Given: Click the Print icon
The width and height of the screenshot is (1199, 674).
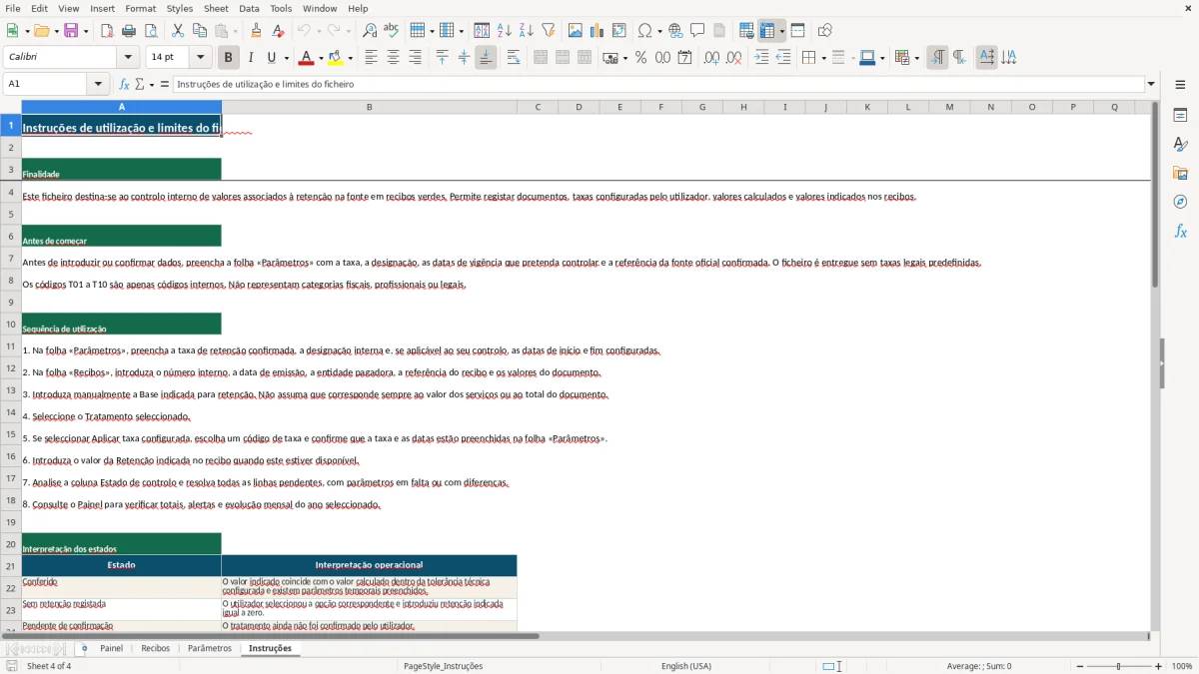Looking at the screenshot, I should coord(129,31).
